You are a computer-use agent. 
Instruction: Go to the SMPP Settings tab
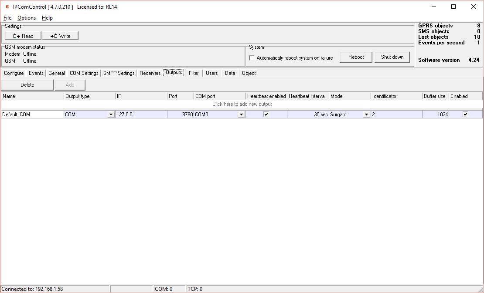[119, 73]
